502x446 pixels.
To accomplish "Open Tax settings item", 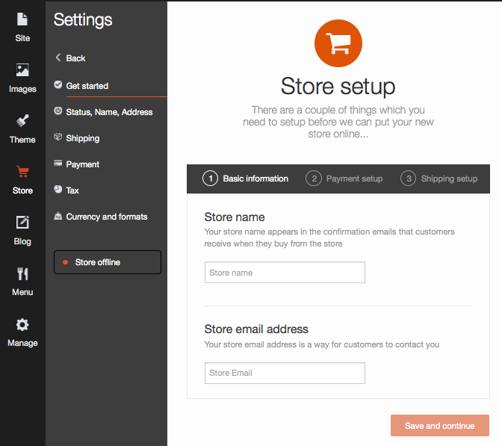I will (x=72, y=191).
